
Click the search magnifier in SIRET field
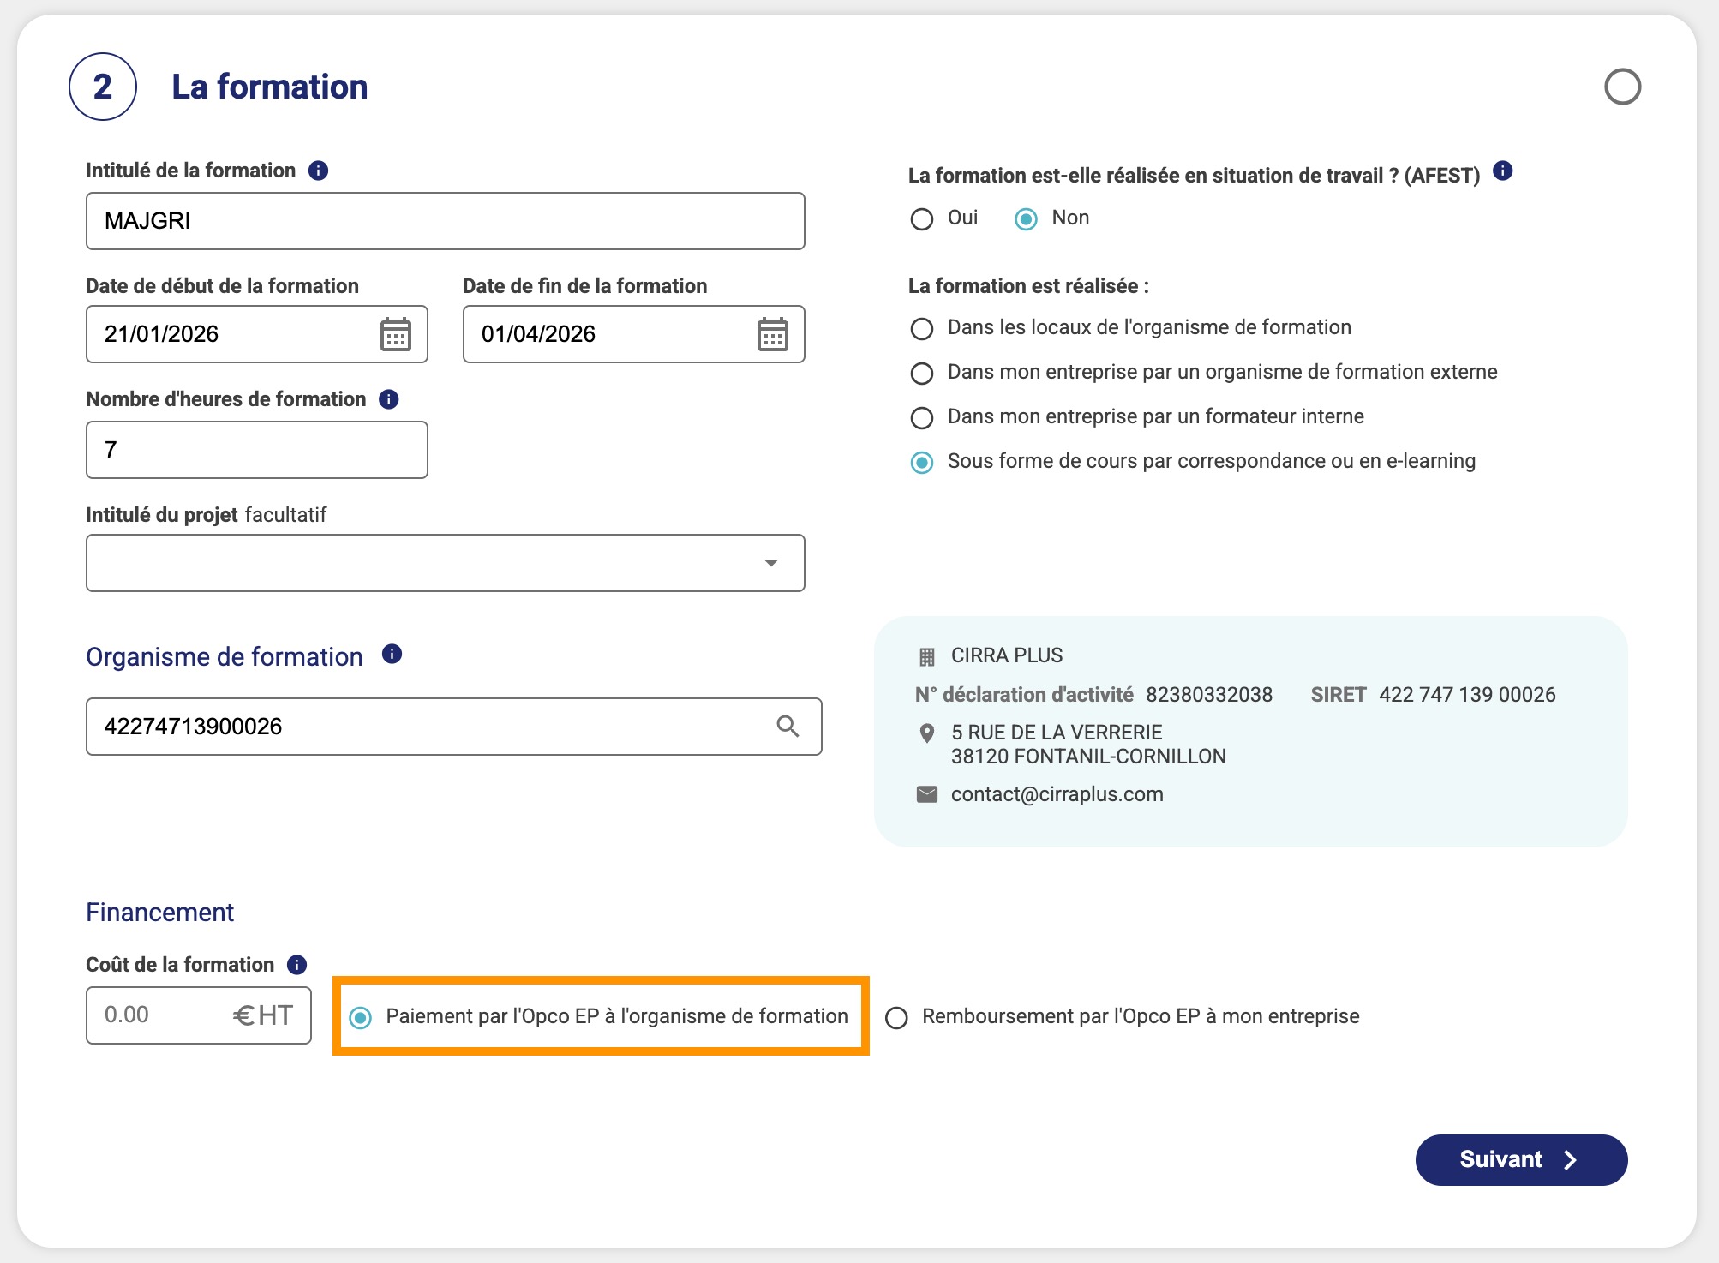point(788,727)
